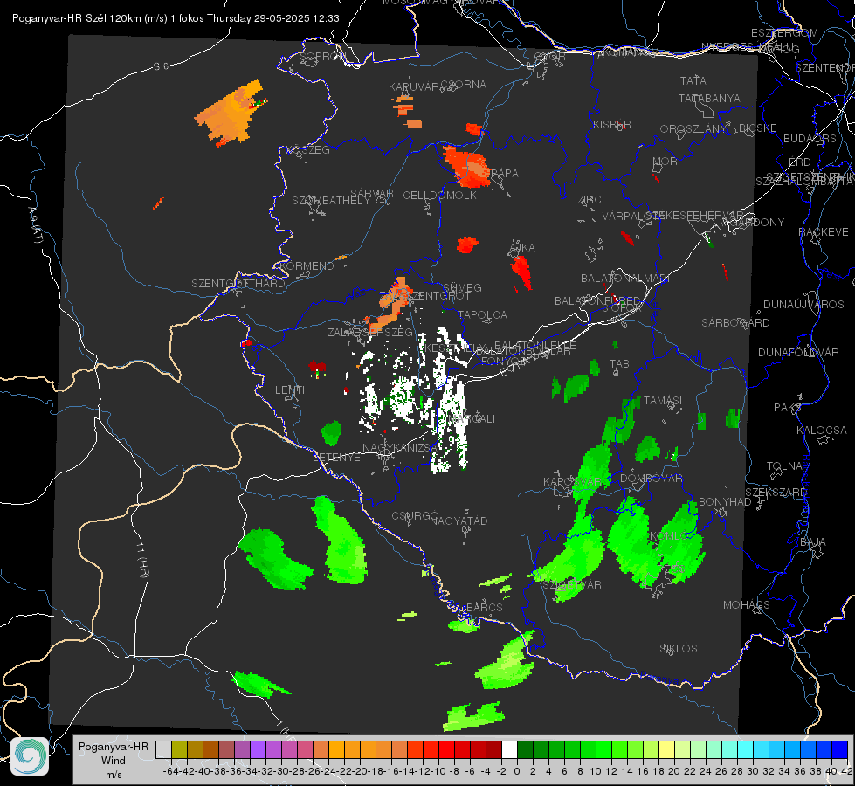
Task: Click the MÓR town label
Action: point(665,162)
